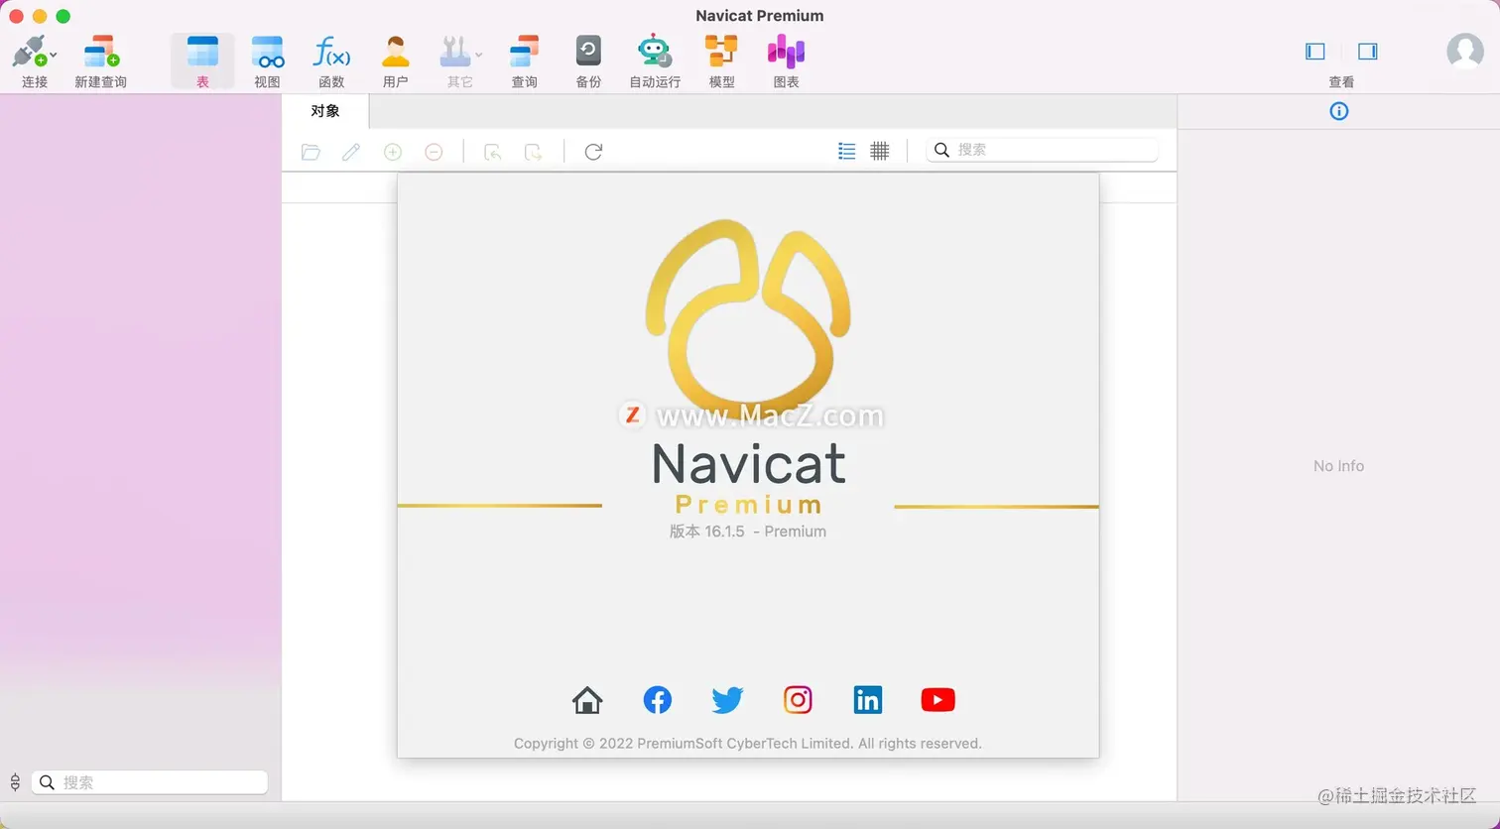
Task: Open the Navicat homepage house icon
Action: coord(587,700)
